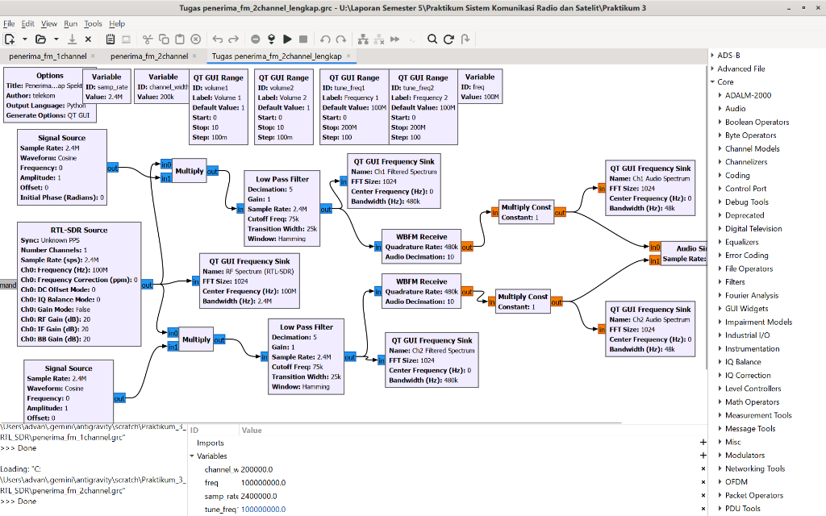Open the dropdown arrow next to the New icon
The image size is (826, 516).
point(24,39)
